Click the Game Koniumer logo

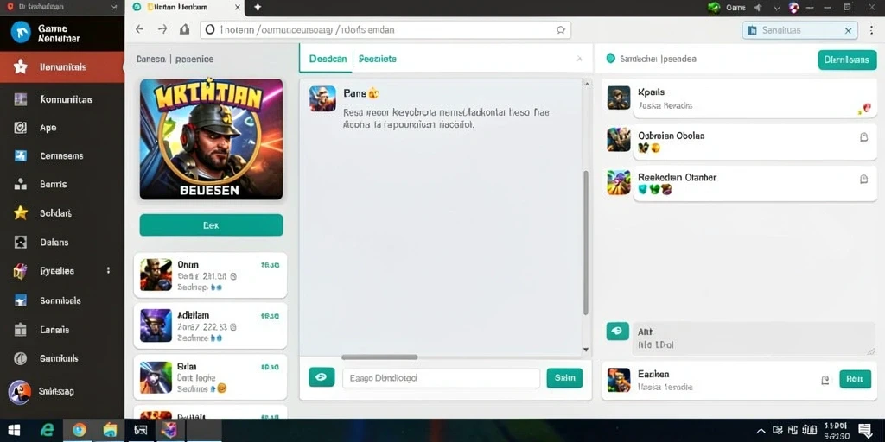tap(21, 32)
